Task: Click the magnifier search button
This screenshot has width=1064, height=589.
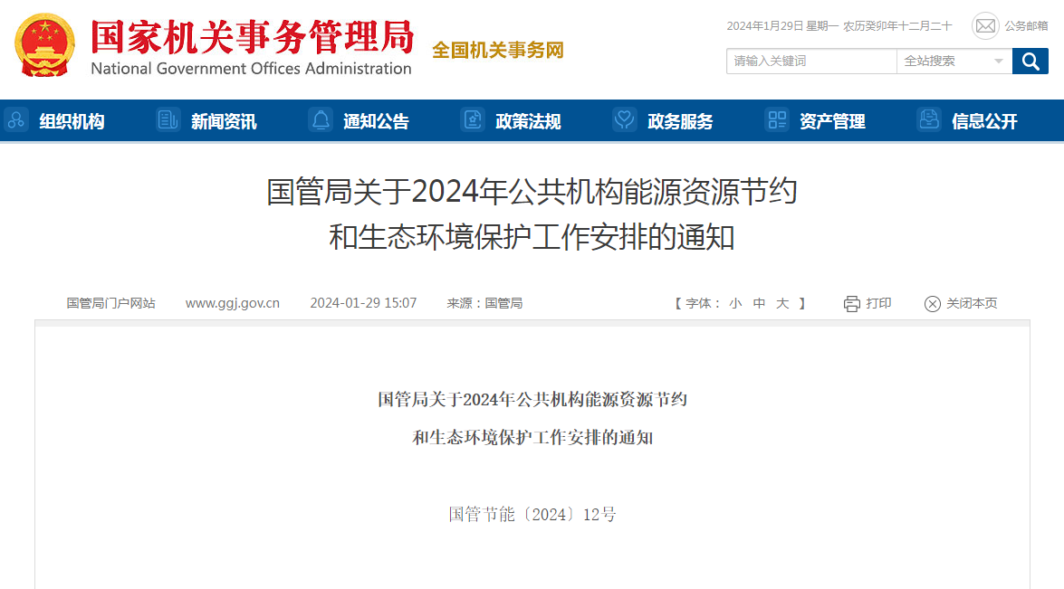Action: coord(1030,61)
